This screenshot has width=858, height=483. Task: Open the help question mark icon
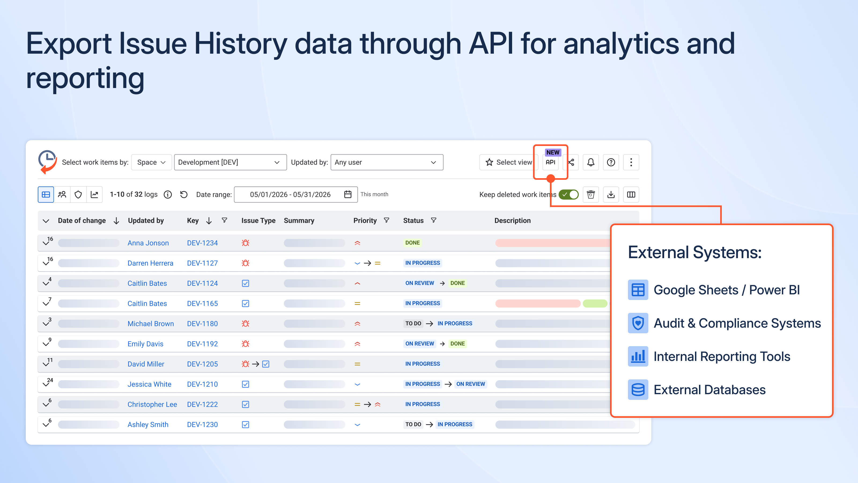point(611,162)
